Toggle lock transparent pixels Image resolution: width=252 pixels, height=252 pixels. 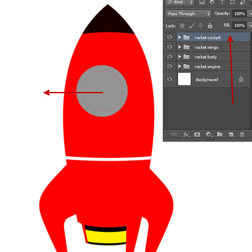coord(182,26)
